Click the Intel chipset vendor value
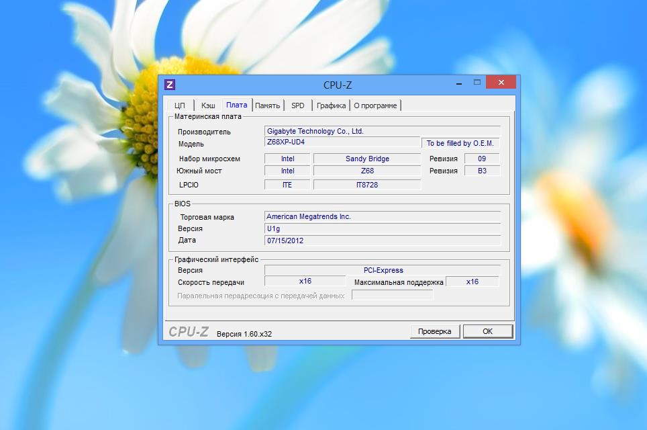The width and height of the screenshot is (647, 430). click(x=287, y=159)
